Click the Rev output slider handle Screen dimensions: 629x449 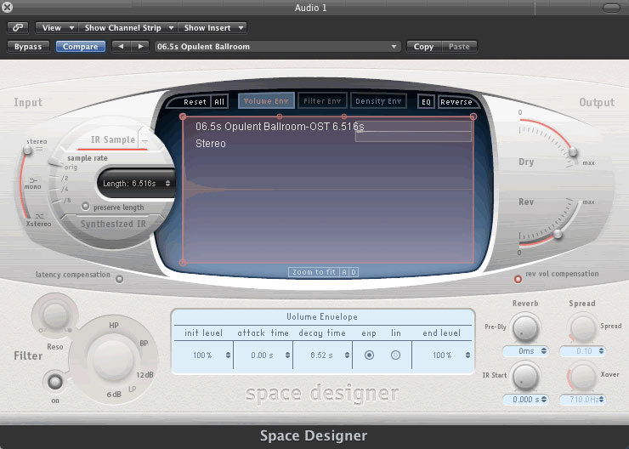558,234
